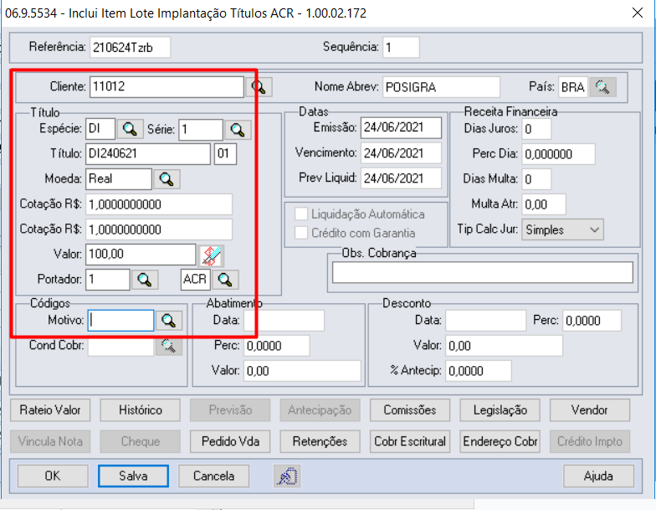The image size is (656, 510).
Task: Focus the Moeda field
Action: tap(119, 179)
